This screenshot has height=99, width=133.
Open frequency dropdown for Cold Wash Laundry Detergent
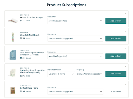(x=75, y=56)
